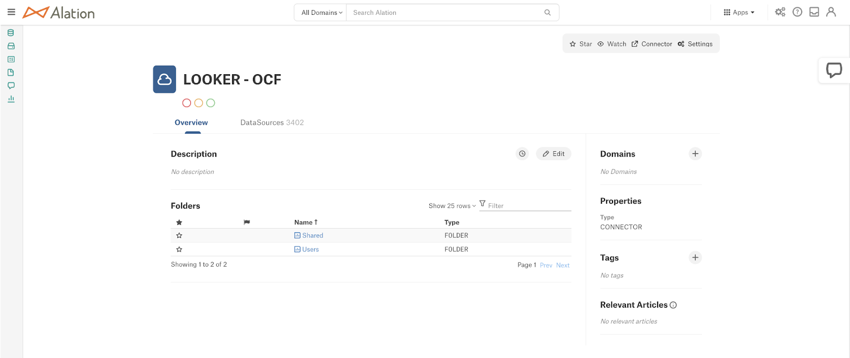The image size is (850, 358).
Task: Open the Users folder link
Action: 310,249
